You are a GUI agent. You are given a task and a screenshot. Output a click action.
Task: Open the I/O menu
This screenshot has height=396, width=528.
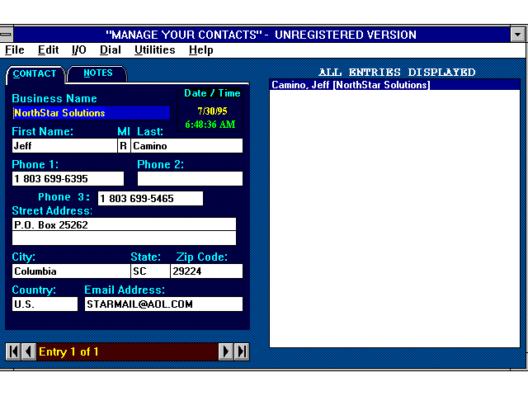pos(79,49)
